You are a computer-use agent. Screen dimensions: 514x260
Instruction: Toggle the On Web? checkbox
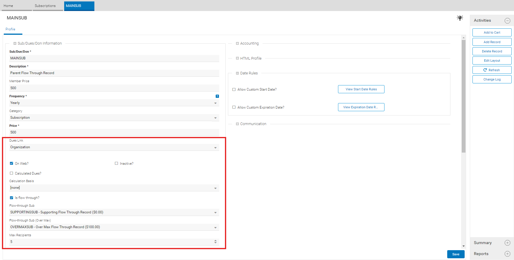pyautogui.click(x=12, y=164)
